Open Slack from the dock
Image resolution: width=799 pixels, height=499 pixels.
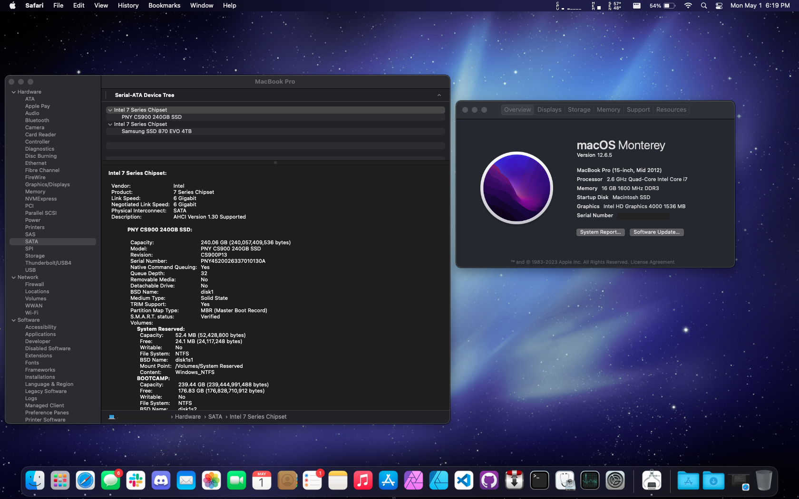click(136, 480)
